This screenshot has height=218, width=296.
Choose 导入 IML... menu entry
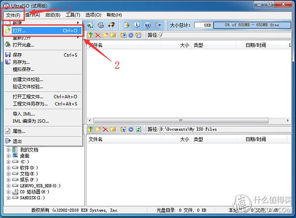[x=43, y=114]
